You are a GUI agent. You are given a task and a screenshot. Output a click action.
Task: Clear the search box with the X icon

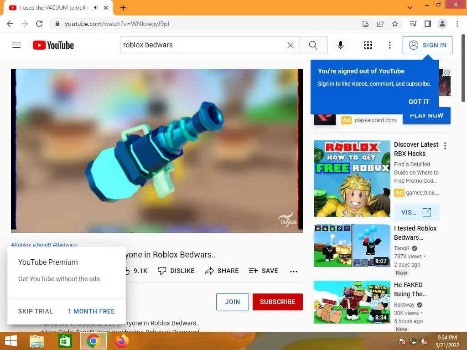click(x=291, y=45)
